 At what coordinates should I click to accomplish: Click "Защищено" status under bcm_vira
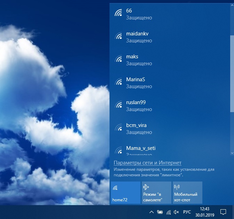click(139, 132)
